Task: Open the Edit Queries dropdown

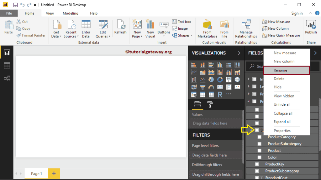Action: (x=103, y=34)
